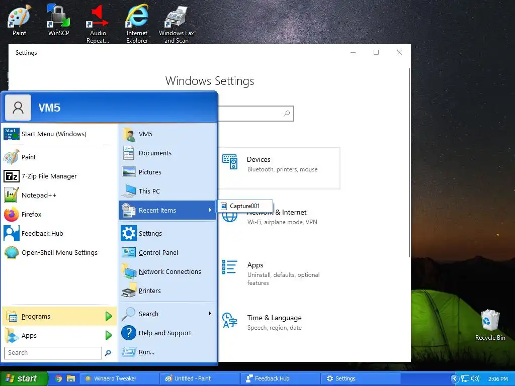The height and width of the screenshot is (386, 515).
Task: Open Paint desktop shortcut icon
Action: pos(19,20)
